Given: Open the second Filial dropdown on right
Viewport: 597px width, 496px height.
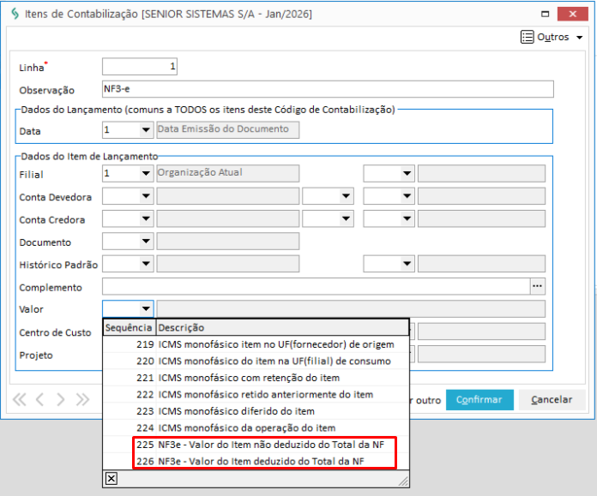Looking at the screenshot, I should click(407, 173).
